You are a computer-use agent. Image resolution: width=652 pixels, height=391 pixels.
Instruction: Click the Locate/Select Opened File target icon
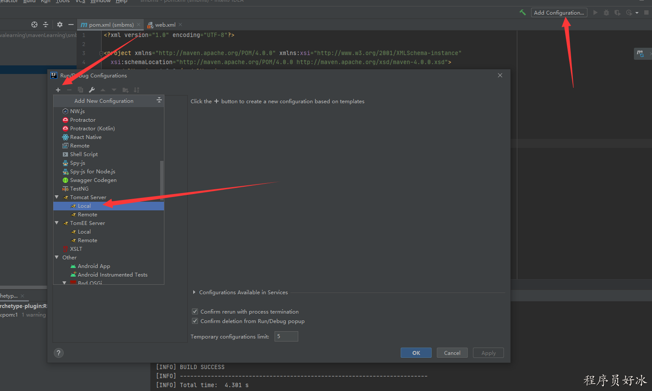[x=34, y=25]
